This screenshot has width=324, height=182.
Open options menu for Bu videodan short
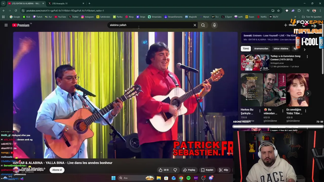point(283,111)
